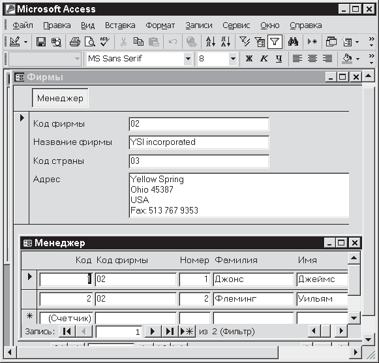Click the Менеджер button on the form
379x363 pixels.
pos(60,98)
